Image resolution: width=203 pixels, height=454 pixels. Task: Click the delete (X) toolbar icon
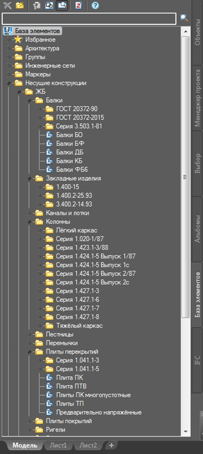point(7,5)
